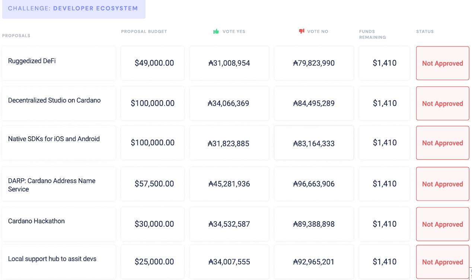Click Not Approved status for Decentralized Studio

pos(442,104)
